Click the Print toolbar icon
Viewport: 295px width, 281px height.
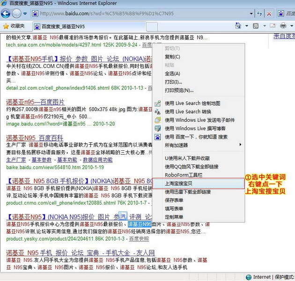pyautogui.click(x=283, y=26)
